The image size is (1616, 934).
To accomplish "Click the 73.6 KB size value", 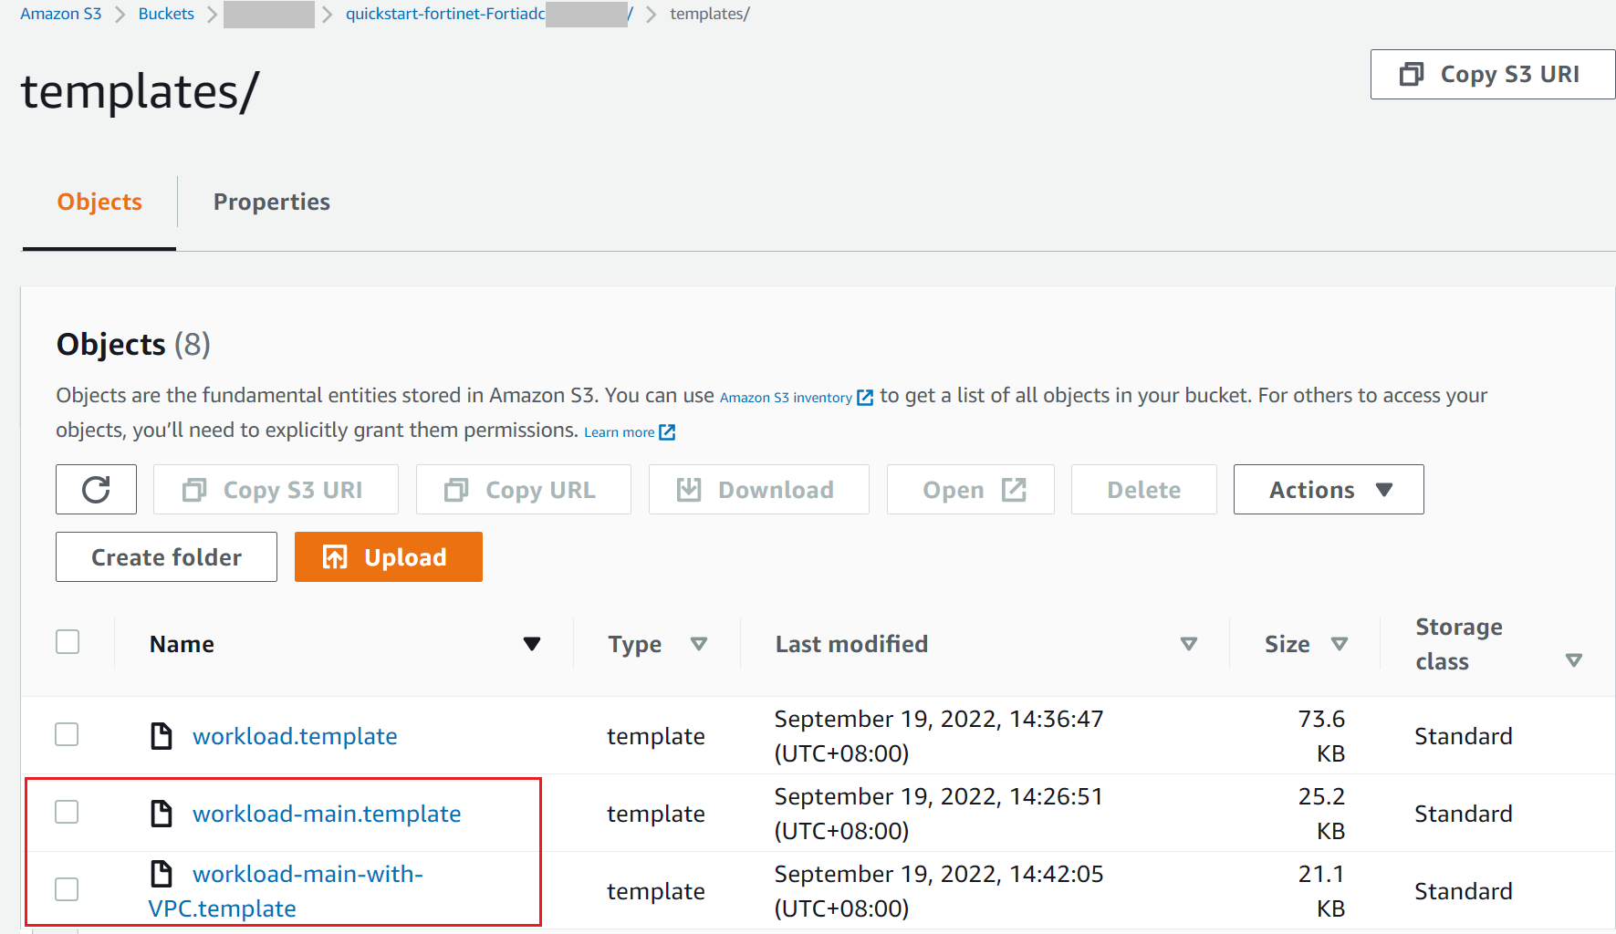I will (1321, 736).
